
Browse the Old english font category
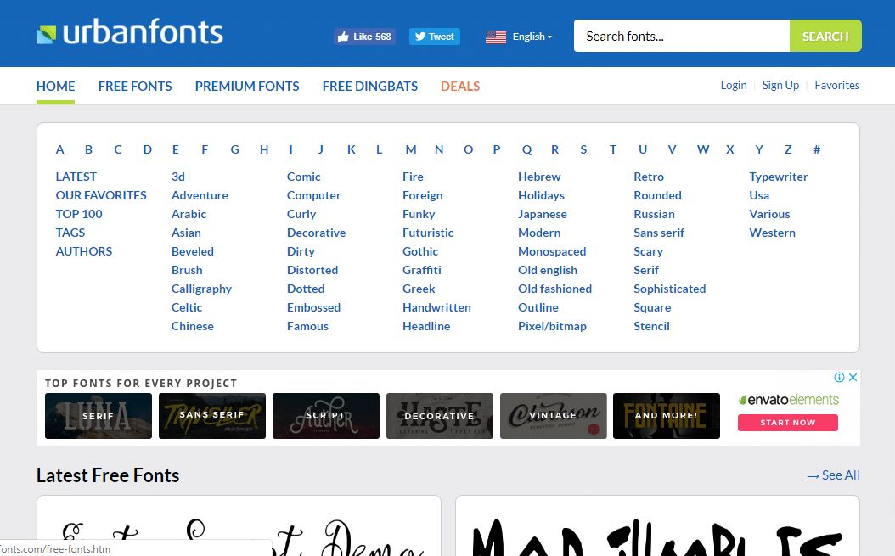548,270
